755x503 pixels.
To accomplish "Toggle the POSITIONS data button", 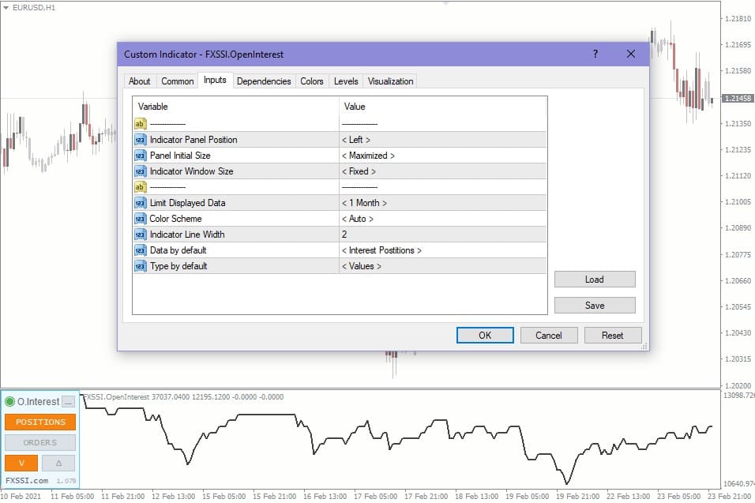I will 40,422.
